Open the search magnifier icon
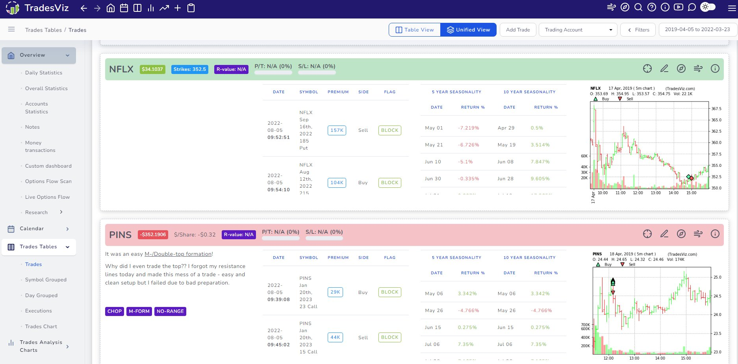The image size is (738, 364). pos(638,7)
